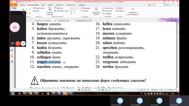Choose the Ластик eraser tool
This screenshot has height=106, width=189.
(84, 11)
